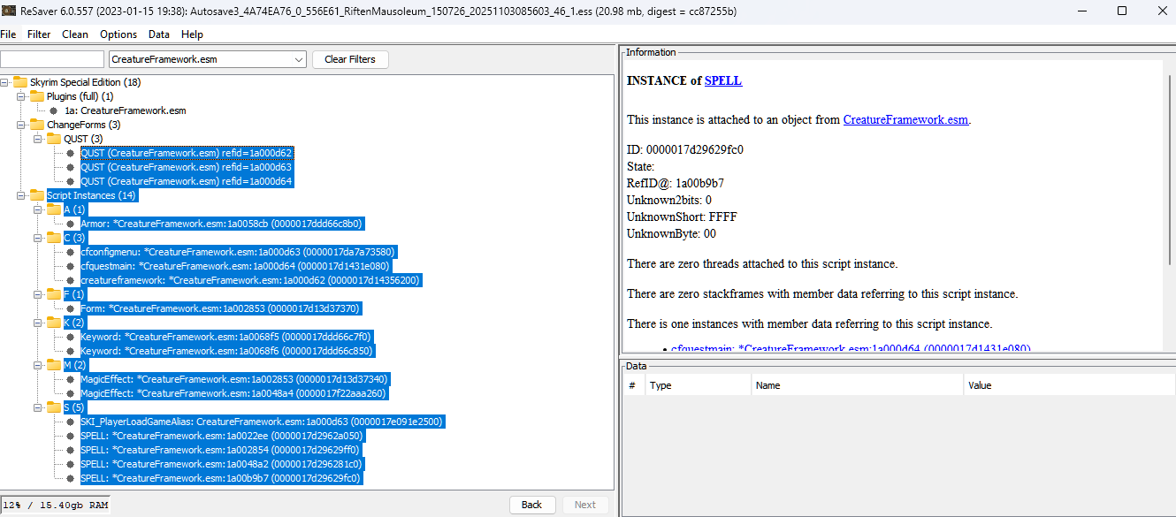Open the File menu
The width and height of the screenshot is (1176, 517).
click(8, 34)
